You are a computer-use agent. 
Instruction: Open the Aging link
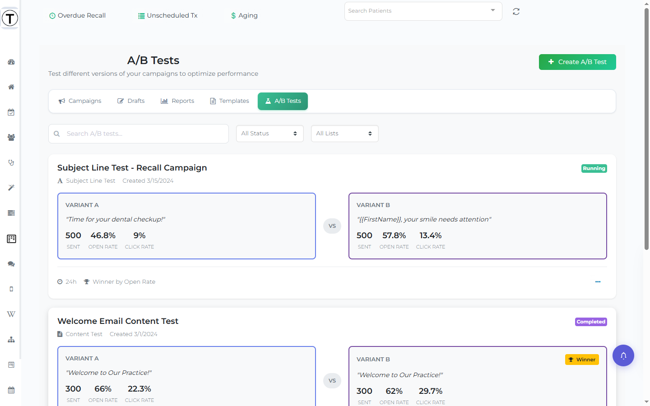(244, 16)
